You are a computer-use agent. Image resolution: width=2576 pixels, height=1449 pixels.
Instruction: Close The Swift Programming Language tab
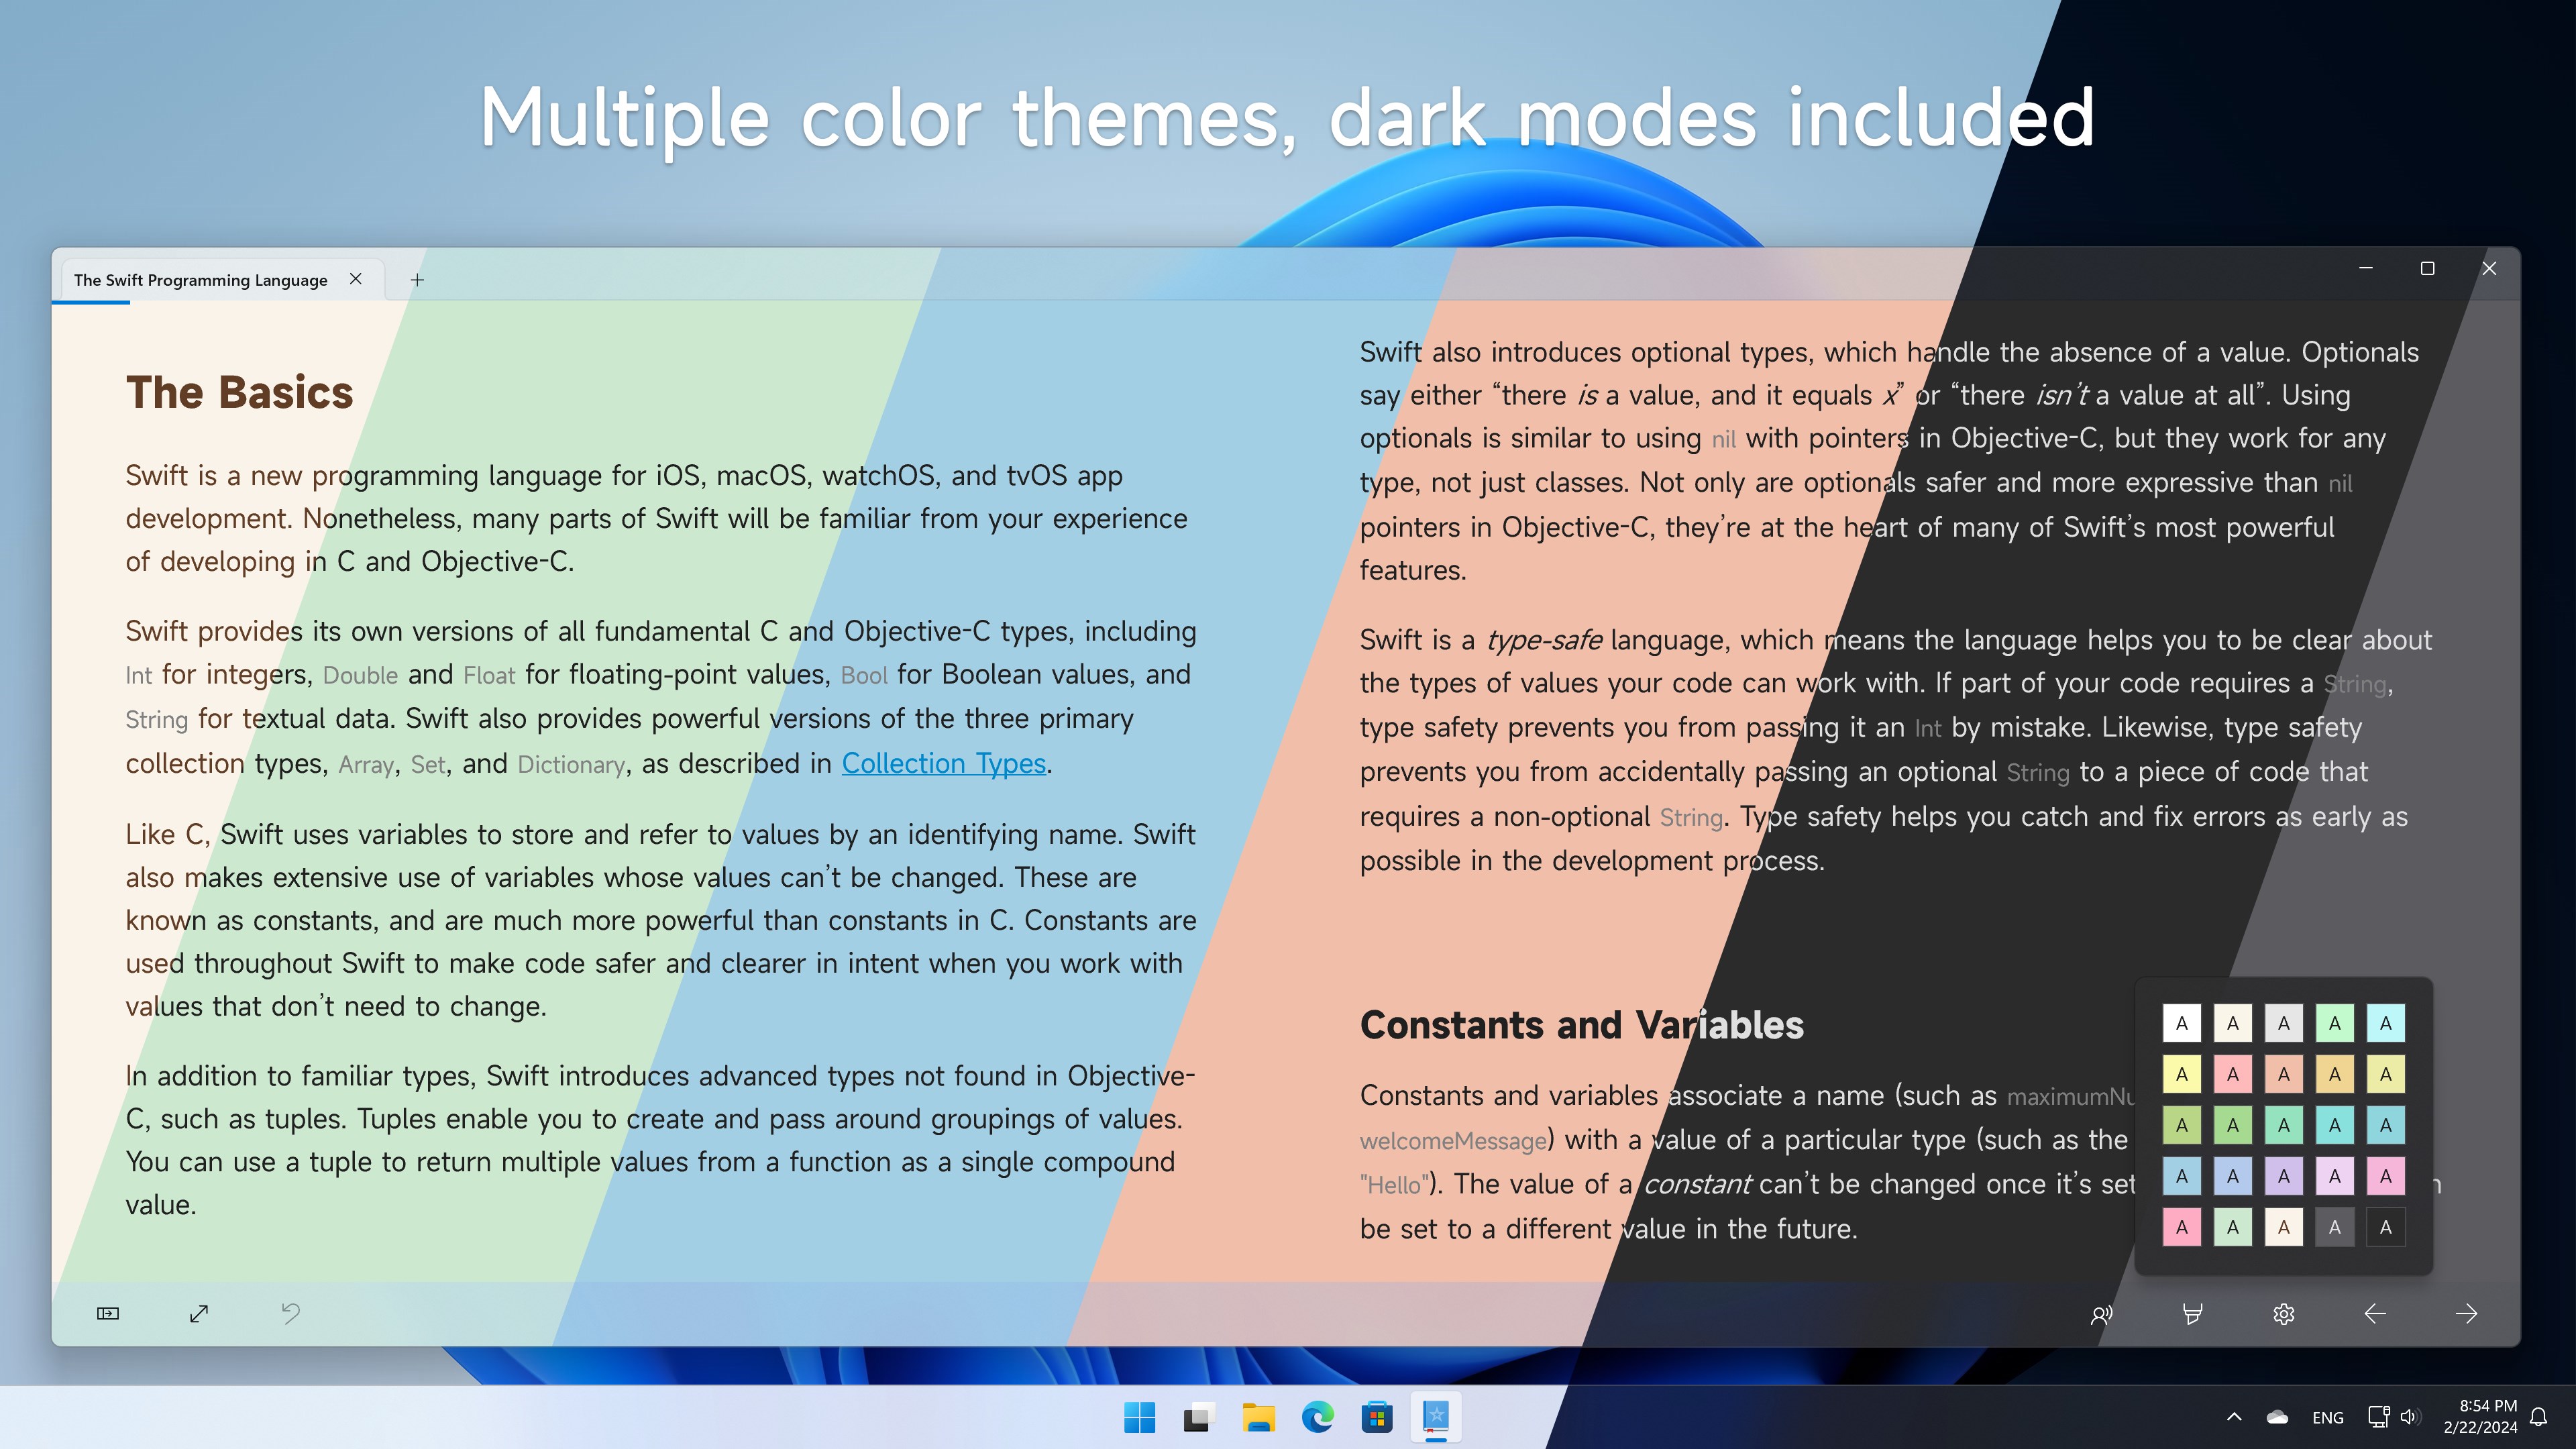pos(355,279)
